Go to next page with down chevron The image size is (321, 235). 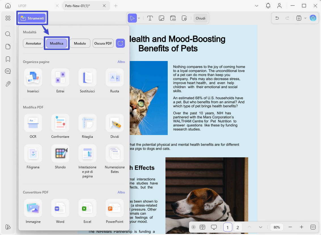[x=261, y=227]
